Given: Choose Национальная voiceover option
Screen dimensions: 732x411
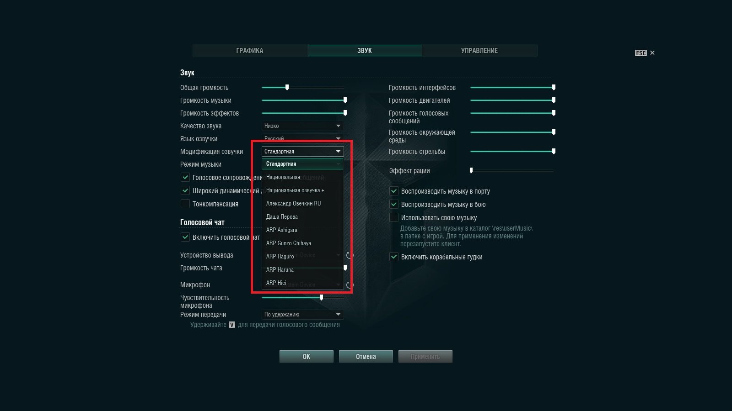Looking at the screenshot, I should coord(302,177).
